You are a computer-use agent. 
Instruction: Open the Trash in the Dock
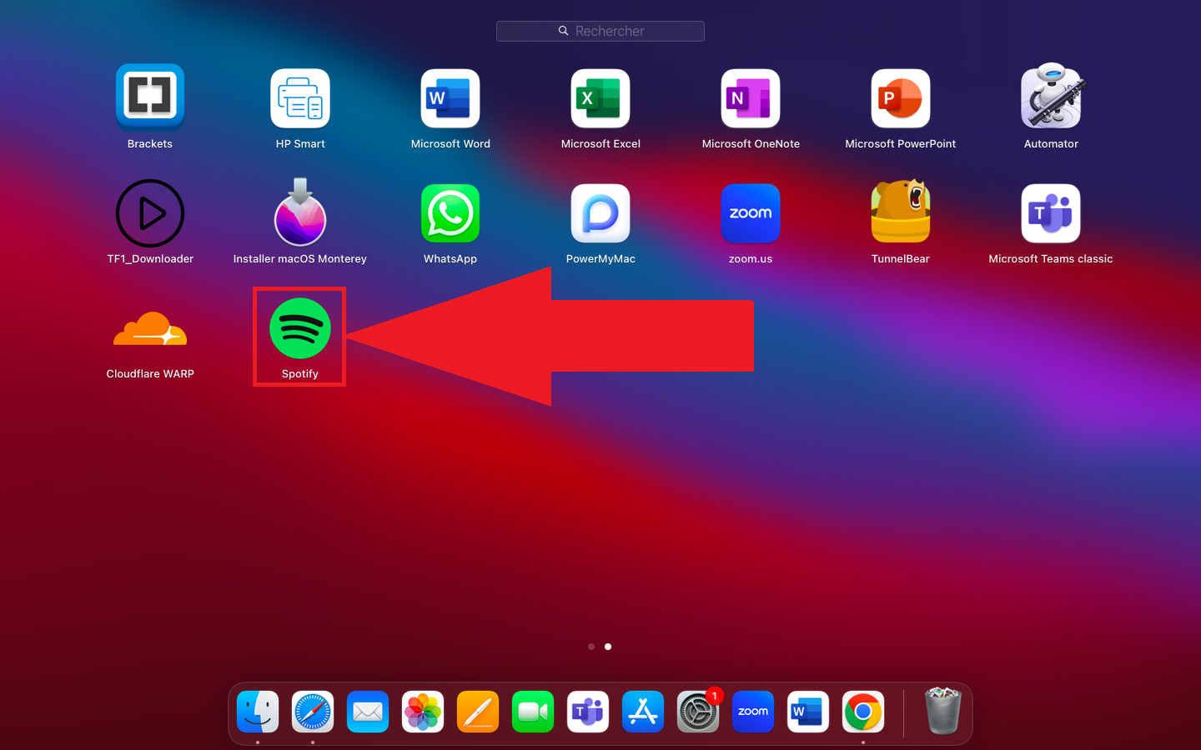pyautogui.click(x=943, y=711)
